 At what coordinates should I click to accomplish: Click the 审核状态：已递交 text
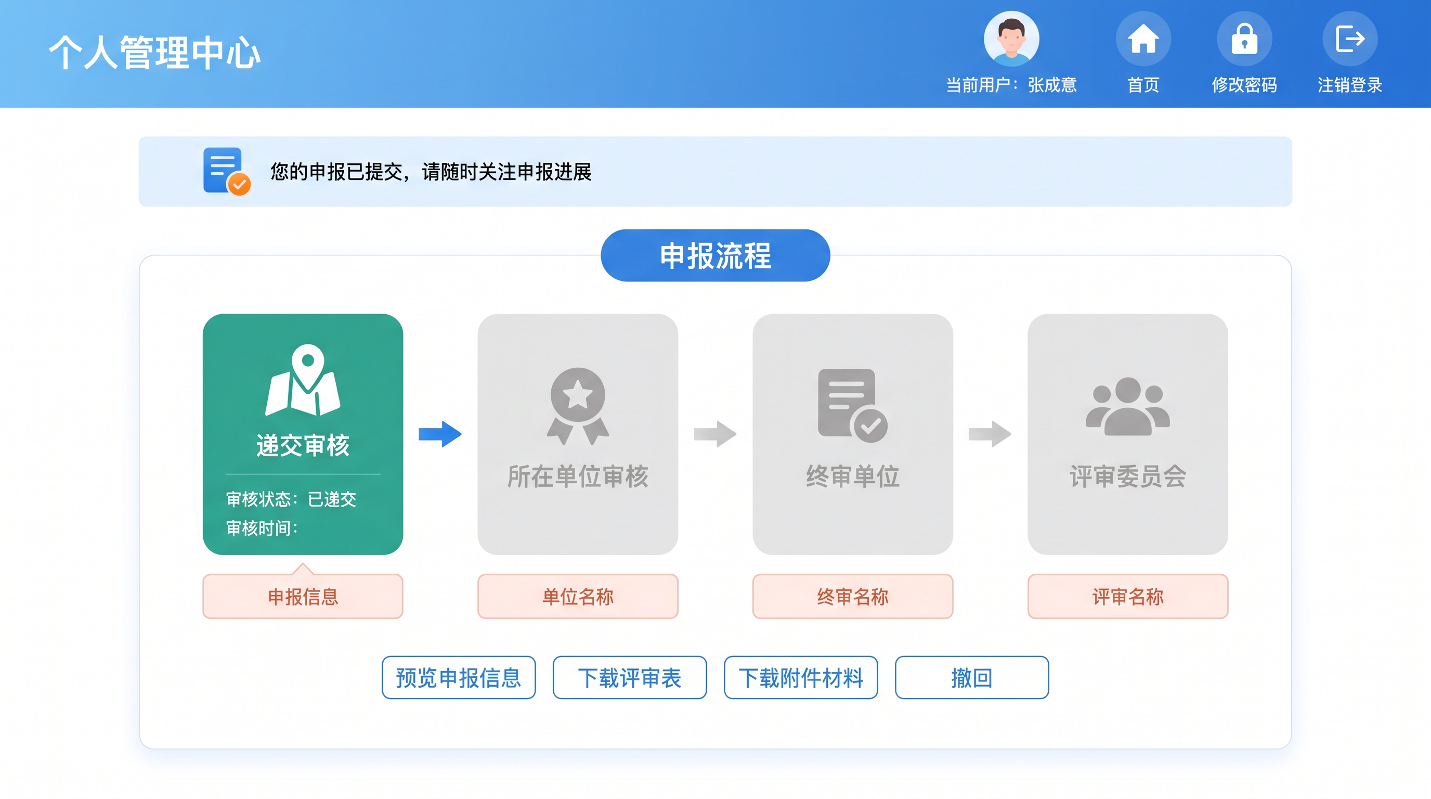pyautogui.click(x=291, y=499)
